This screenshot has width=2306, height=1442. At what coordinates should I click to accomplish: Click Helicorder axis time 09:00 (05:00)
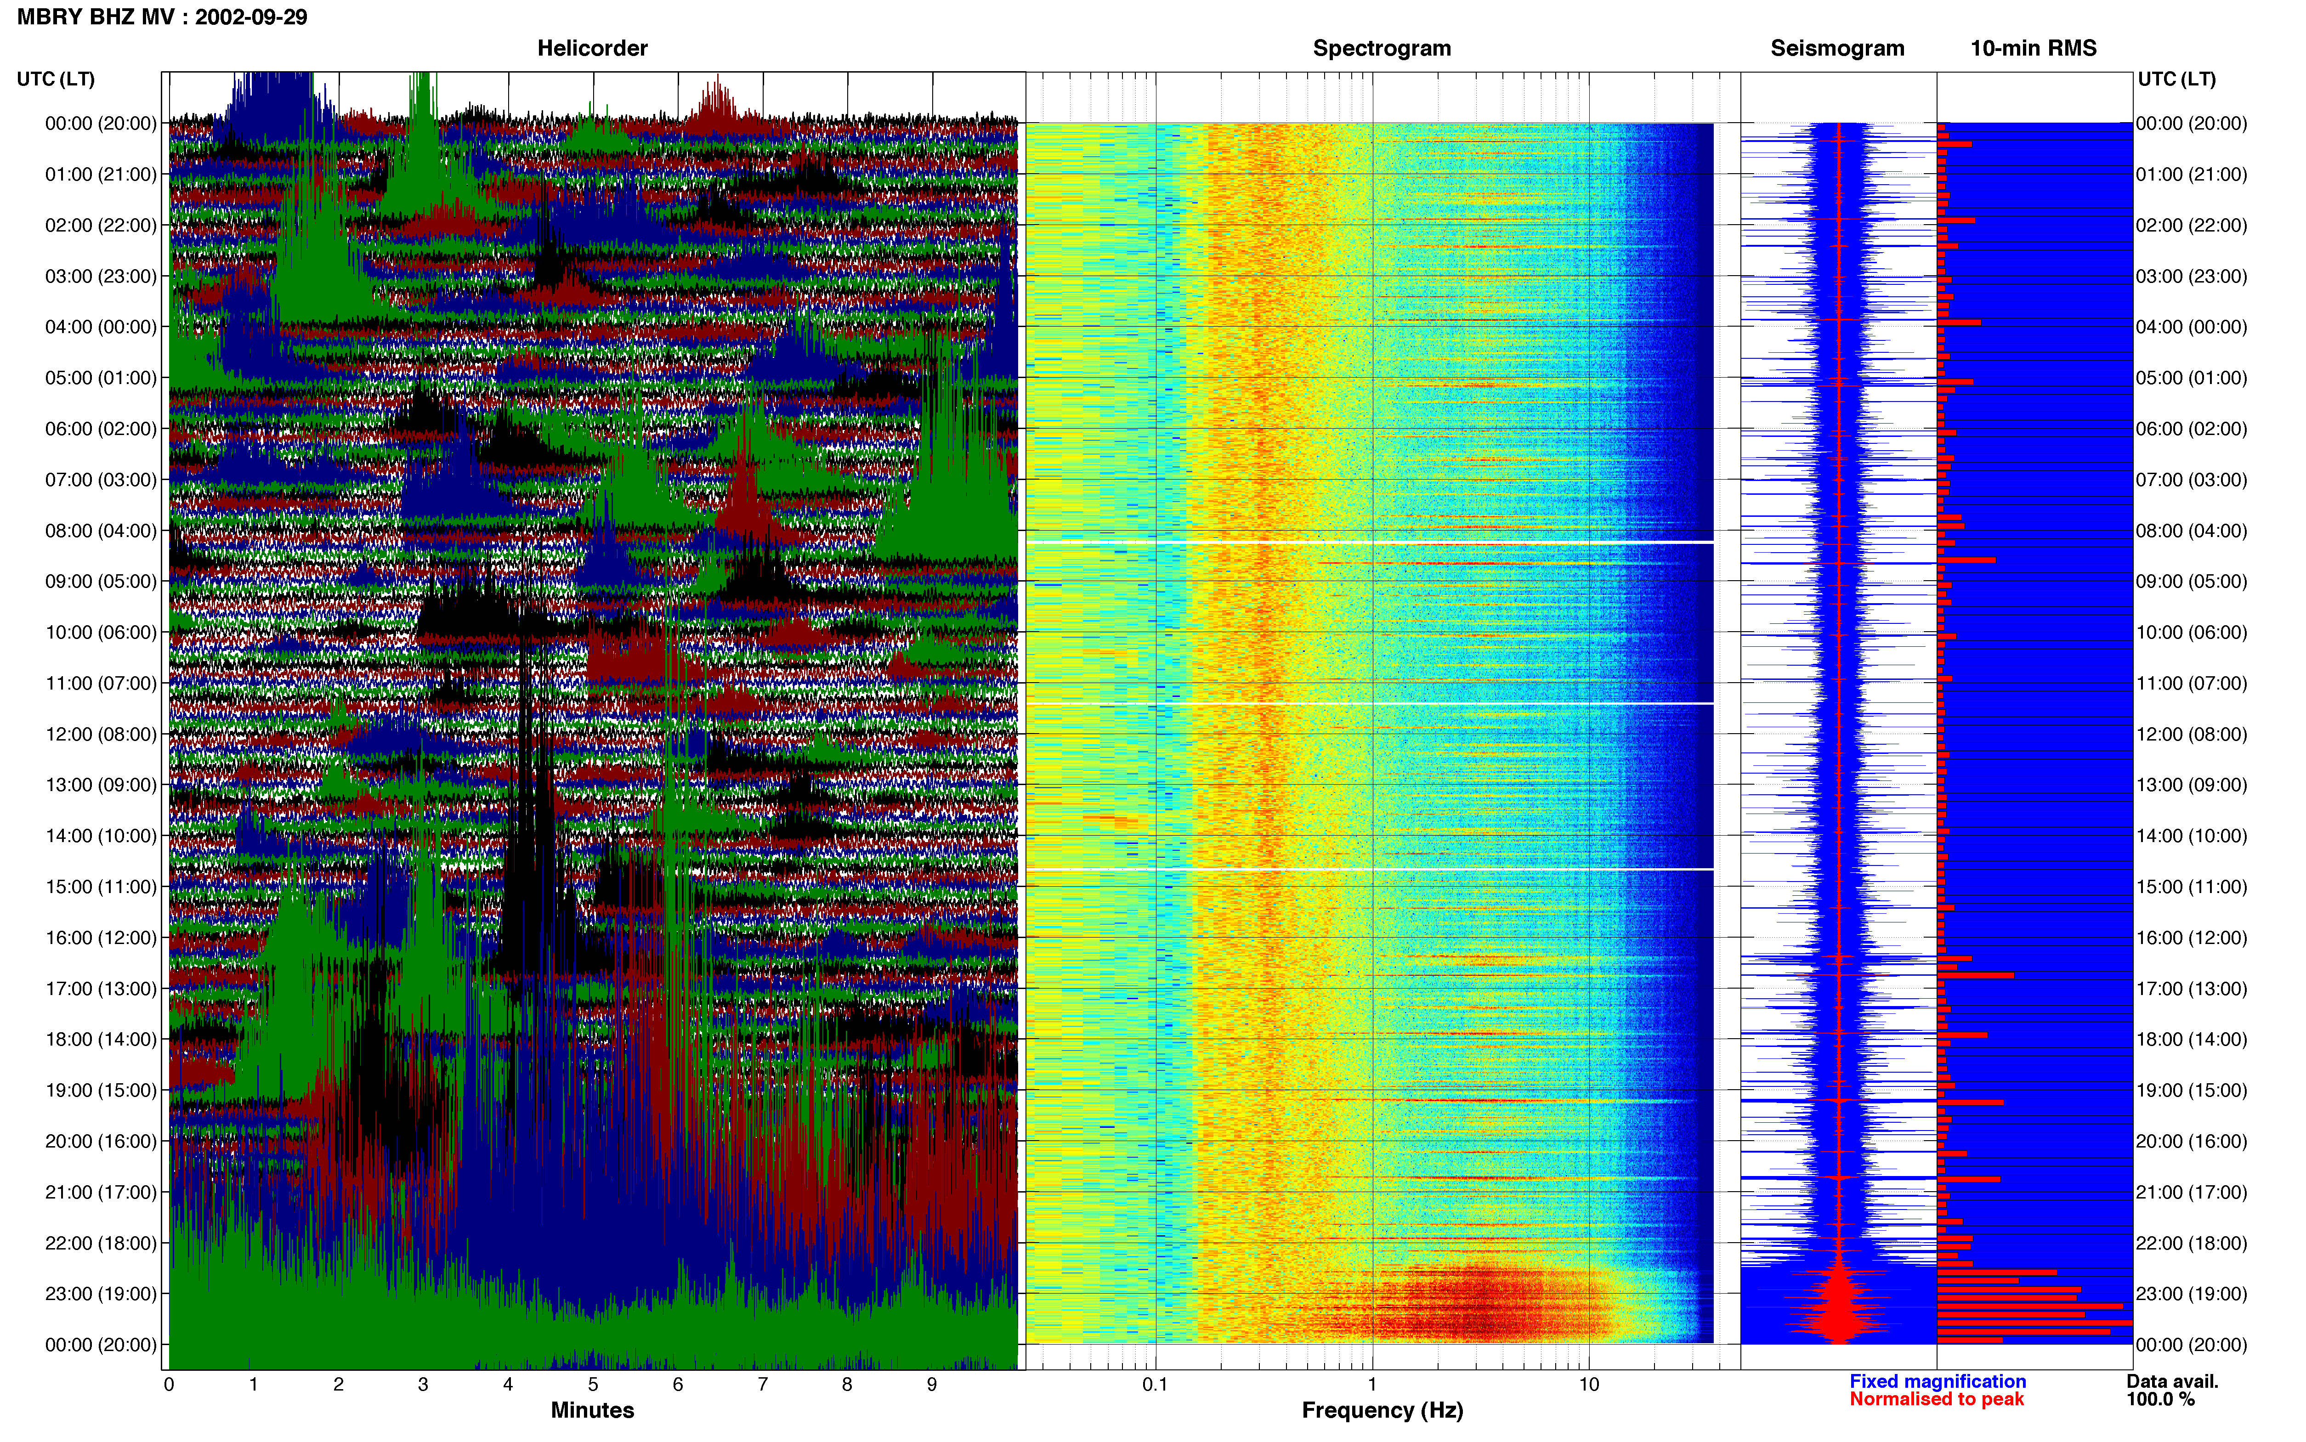point(101,582)
